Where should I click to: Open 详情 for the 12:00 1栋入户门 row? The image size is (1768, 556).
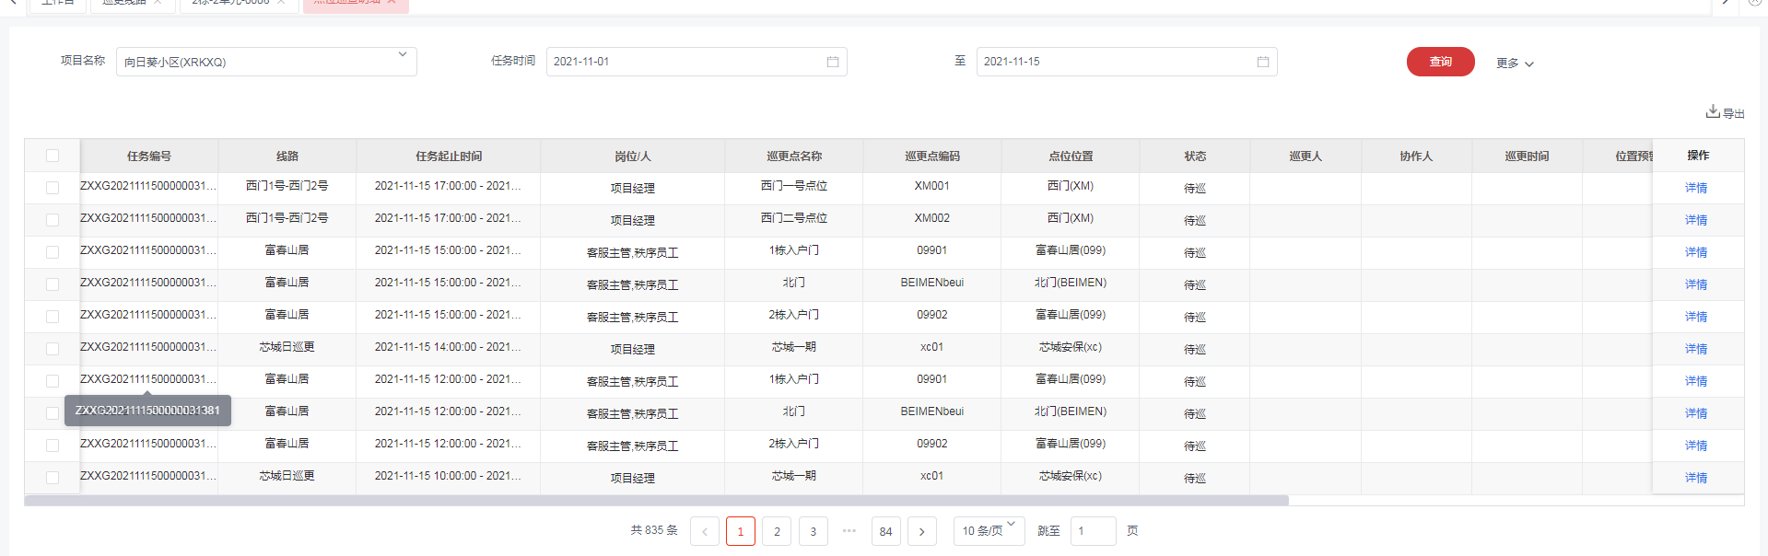tap(1696, 381)
